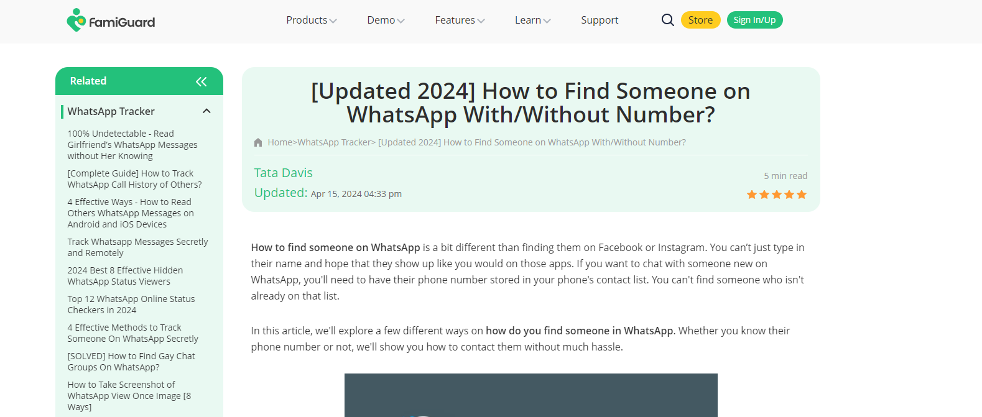Image resolution: width=982 pixels, height=417 pixels.
Task: Click the Sign In/Up button
Action: pyautogui.click(x=754, y=20)
